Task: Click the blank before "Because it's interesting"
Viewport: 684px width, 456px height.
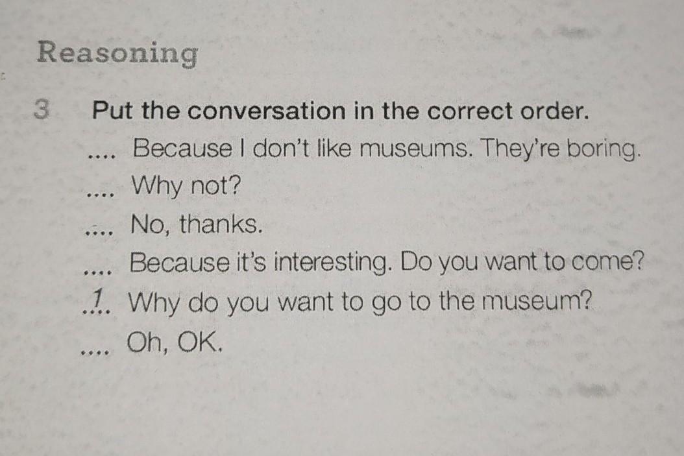Action: (97, 267)
